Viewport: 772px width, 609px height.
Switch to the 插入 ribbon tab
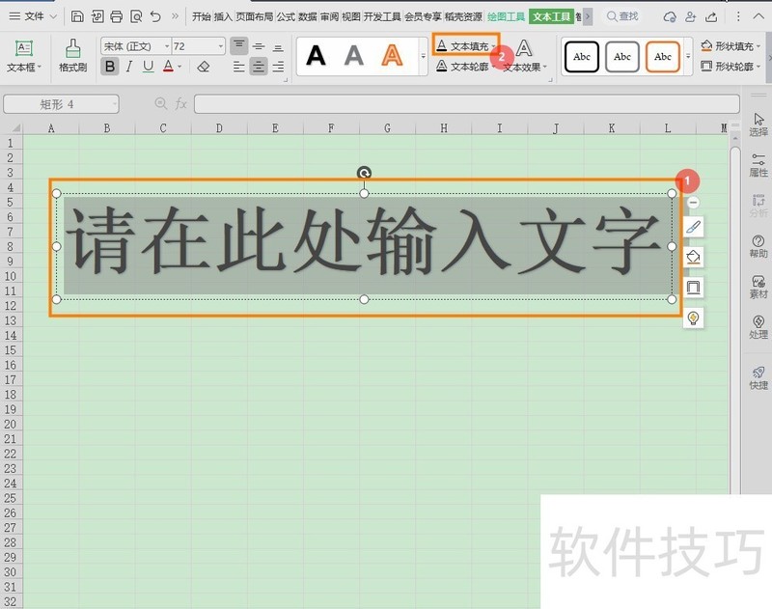click(x=224, y=15)
